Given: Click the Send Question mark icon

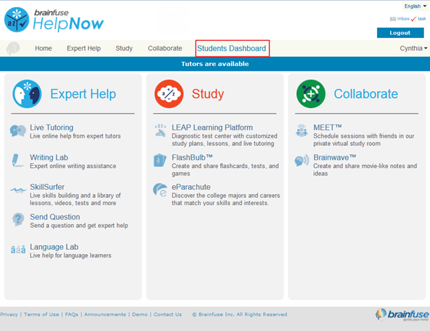Looking at the screenshot, I should click(18, 220).
